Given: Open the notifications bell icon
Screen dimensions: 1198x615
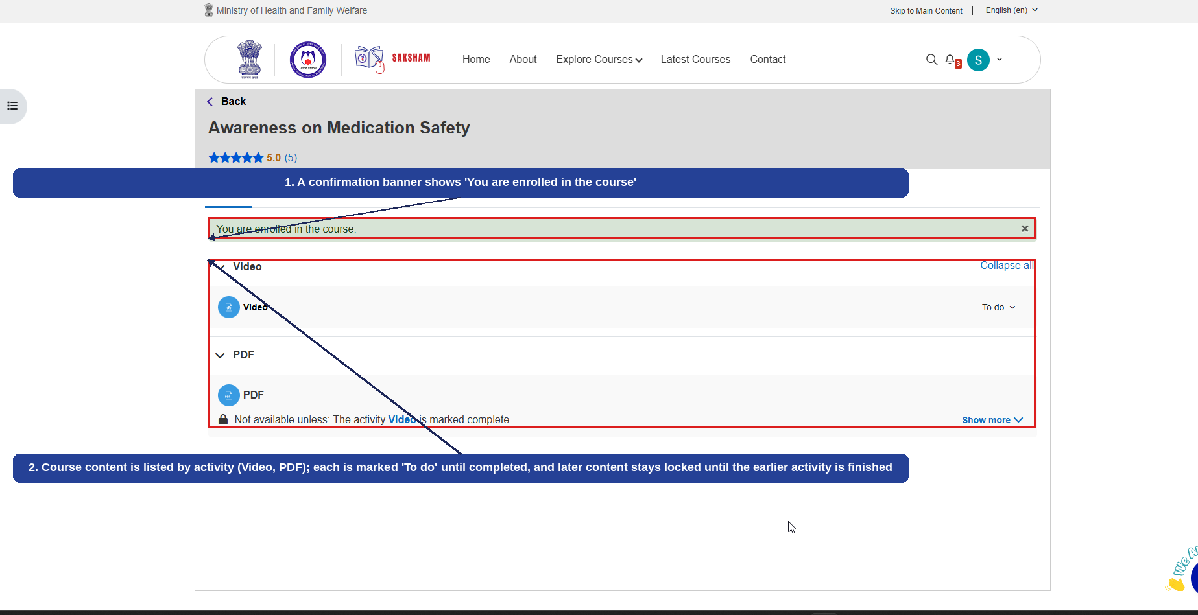Looking at the screenshot, I should click(950, 59).
